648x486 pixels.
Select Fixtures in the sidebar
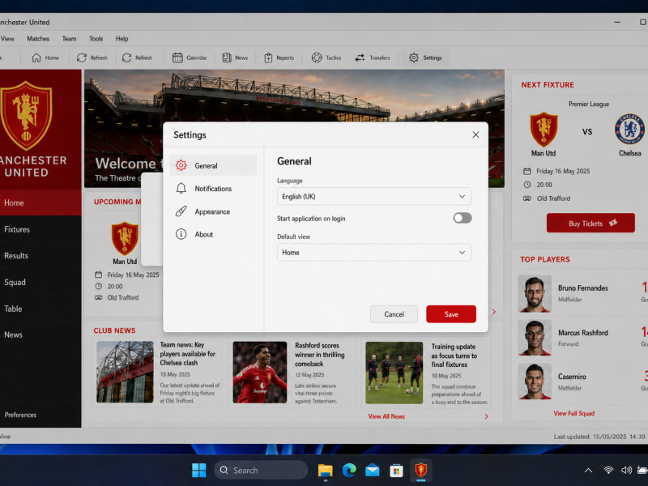tap(40, 229)
